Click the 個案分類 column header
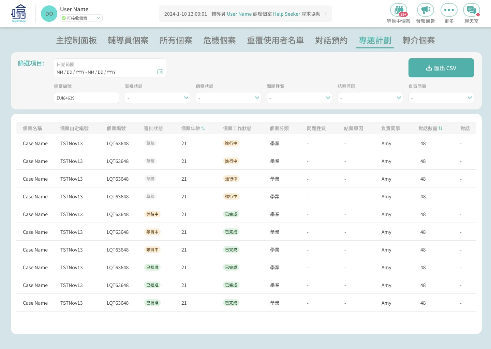The height and width of the screenshot is (349, 491). coord(279,128)
